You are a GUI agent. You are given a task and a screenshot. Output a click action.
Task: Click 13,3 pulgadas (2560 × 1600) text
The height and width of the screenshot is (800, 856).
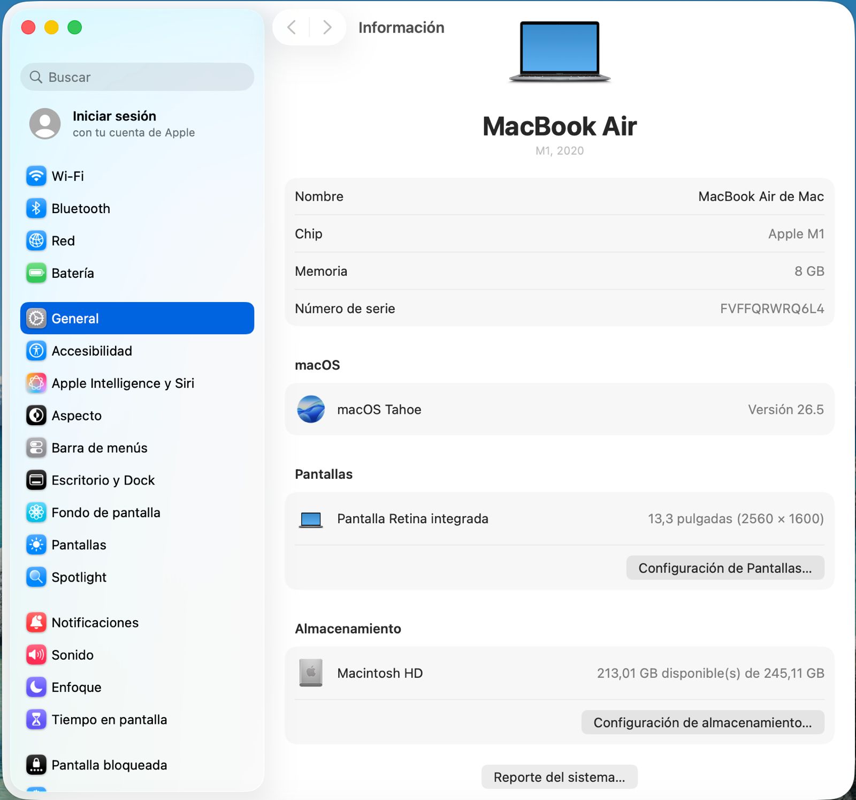click(x=736, y=519)
